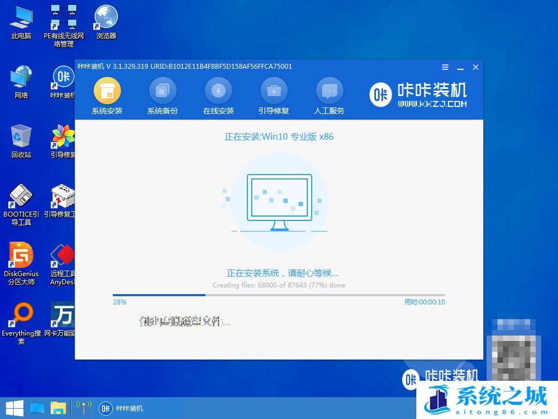Click the network antenna taskbar icon

coord(83,408)
